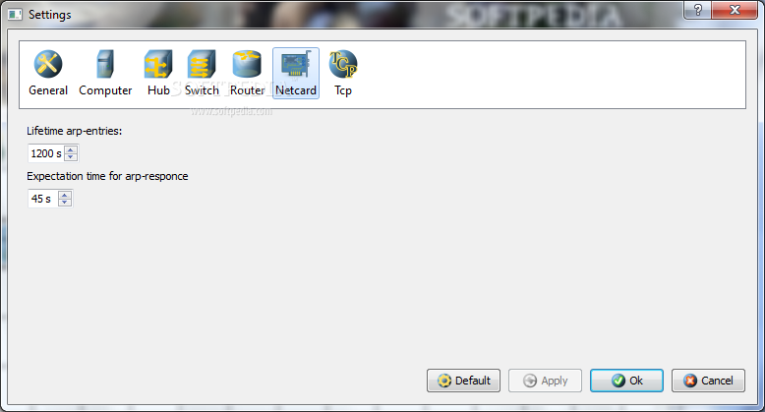Open the Router settings icon
The width and height of the screenshot is (765, 412).
pyautogui.click(x=247, y=64)
